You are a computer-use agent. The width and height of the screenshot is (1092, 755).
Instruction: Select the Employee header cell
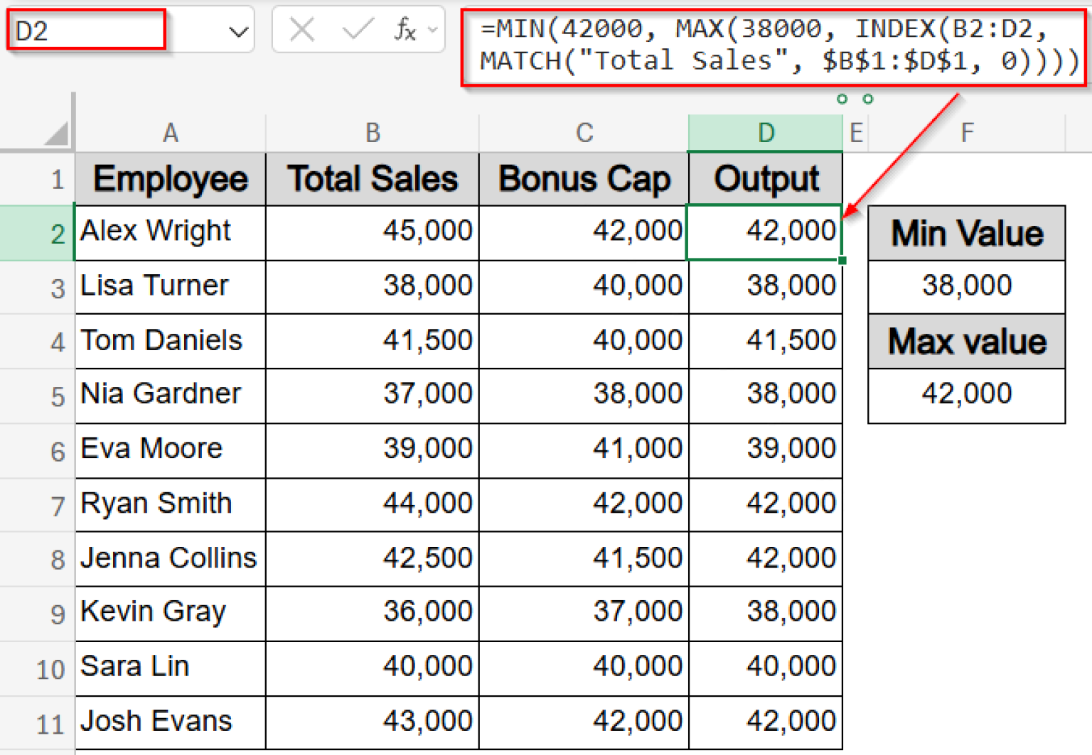(170, 178)
